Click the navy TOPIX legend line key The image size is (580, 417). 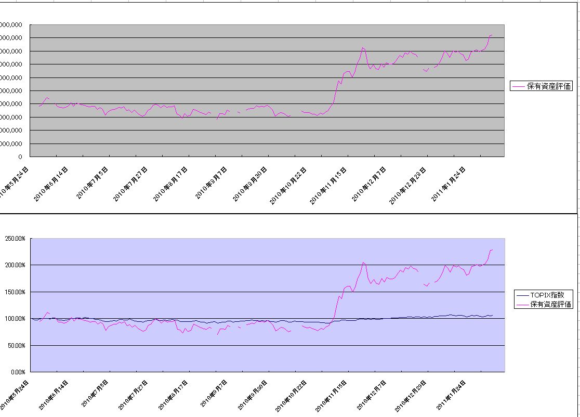(522, 294)
